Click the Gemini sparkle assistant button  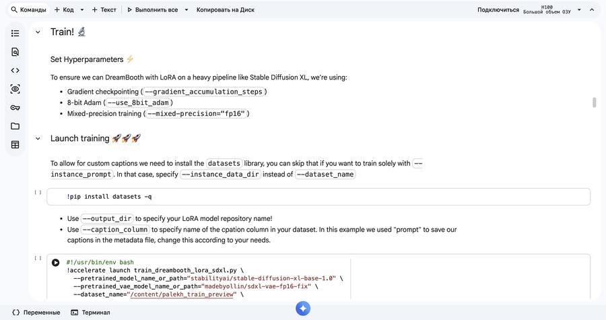pyautogui.click(x=303, y=309)
